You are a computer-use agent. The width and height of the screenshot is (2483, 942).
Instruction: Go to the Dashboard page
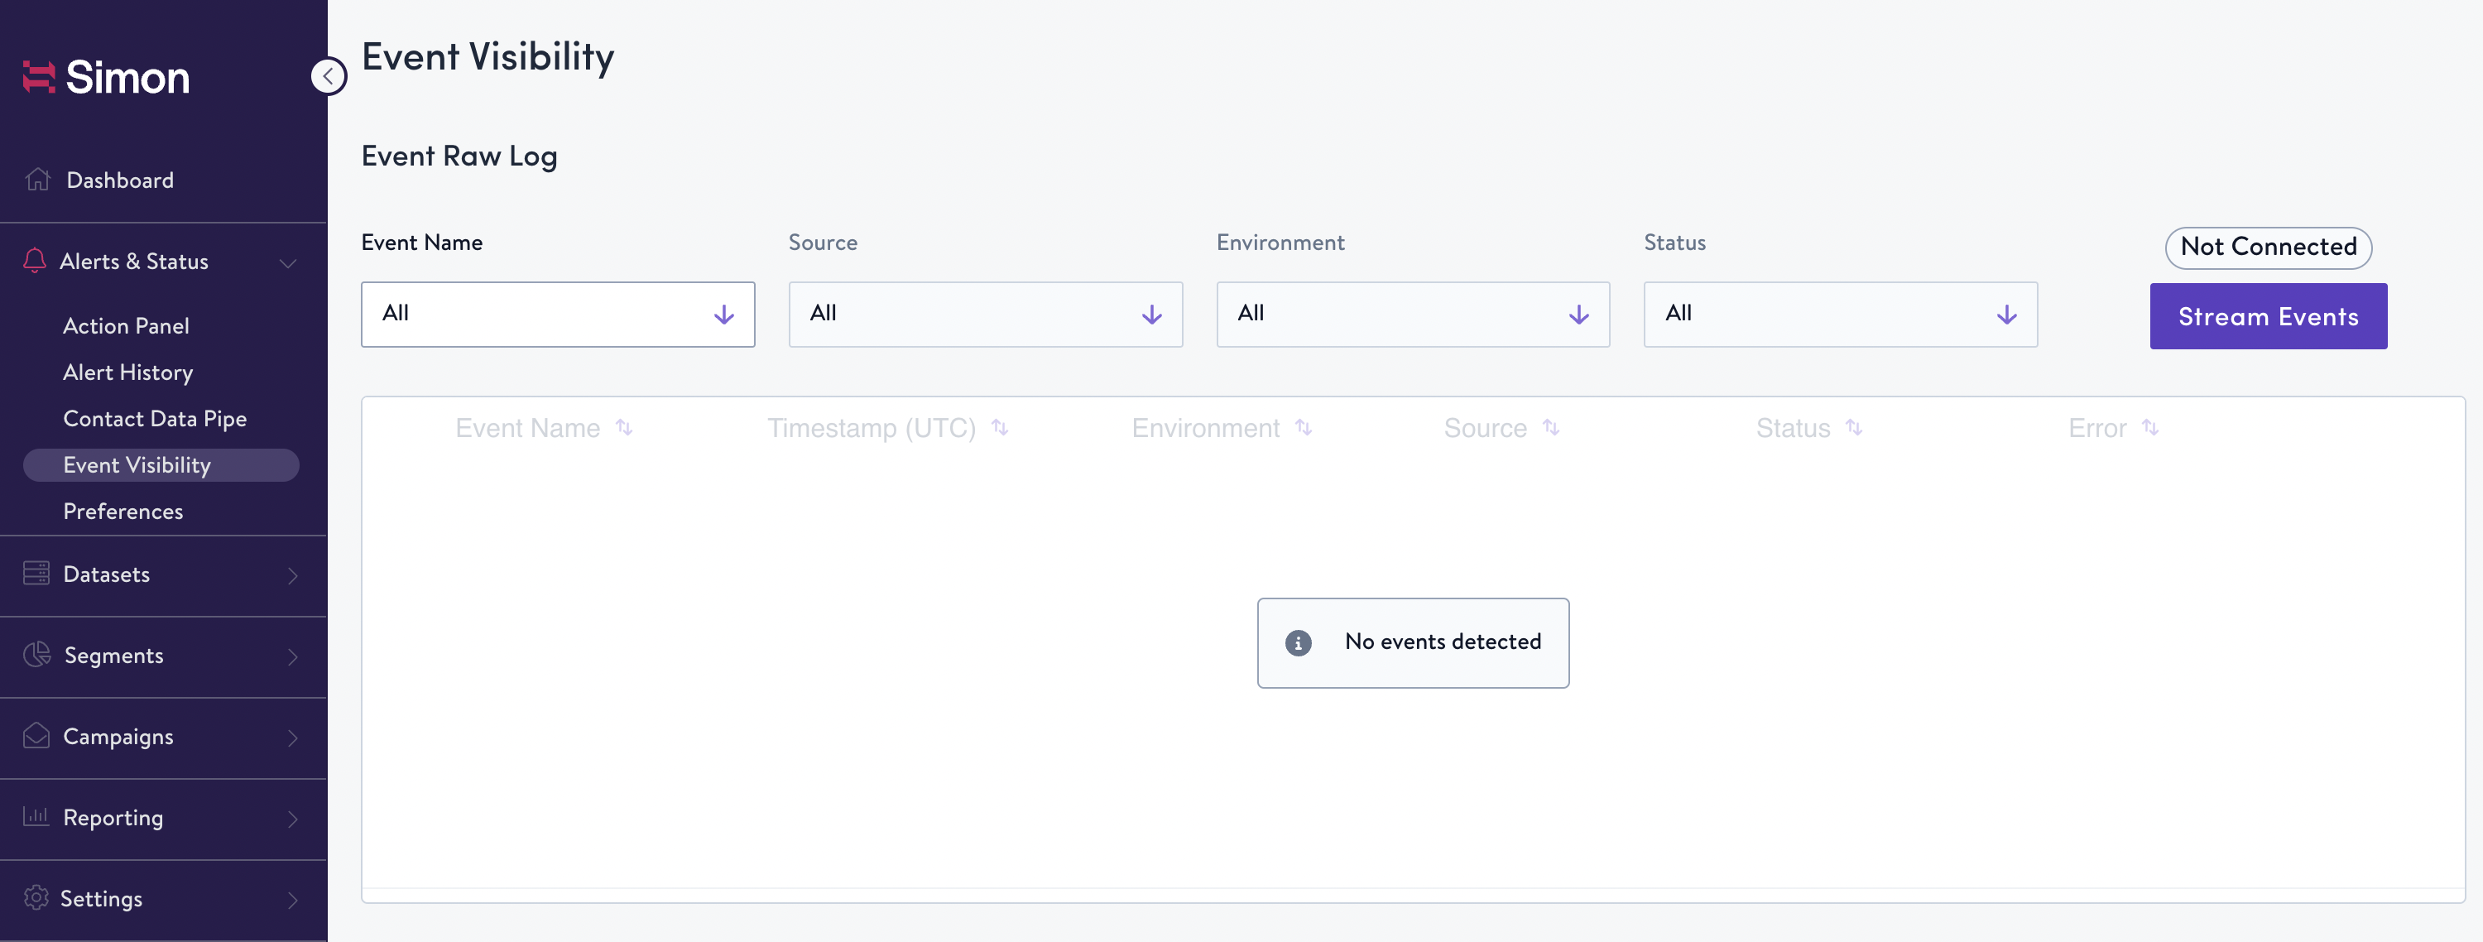click(119, 180)
